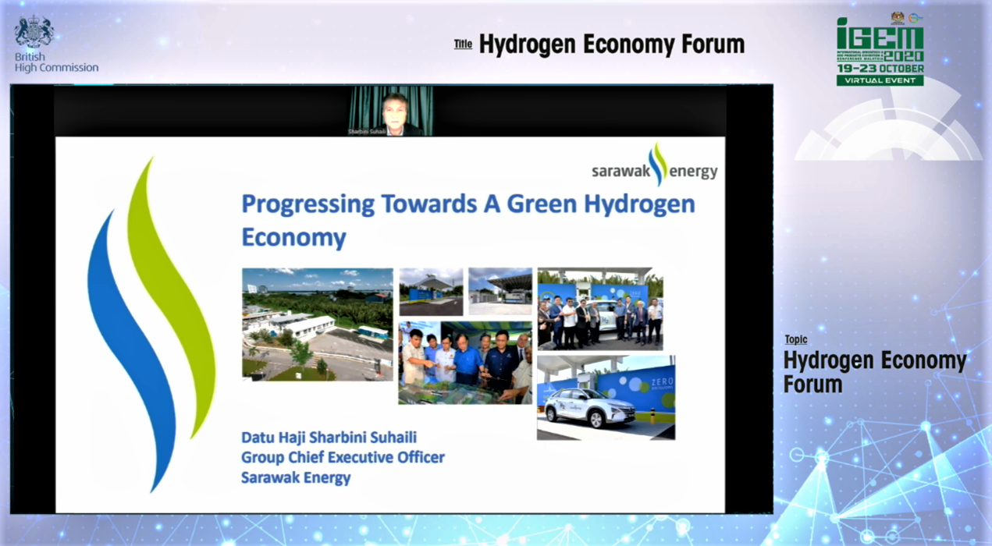Select the white hydrogen car photo
This screenshot has height=546, width=992.
click(x=606, y=398)
